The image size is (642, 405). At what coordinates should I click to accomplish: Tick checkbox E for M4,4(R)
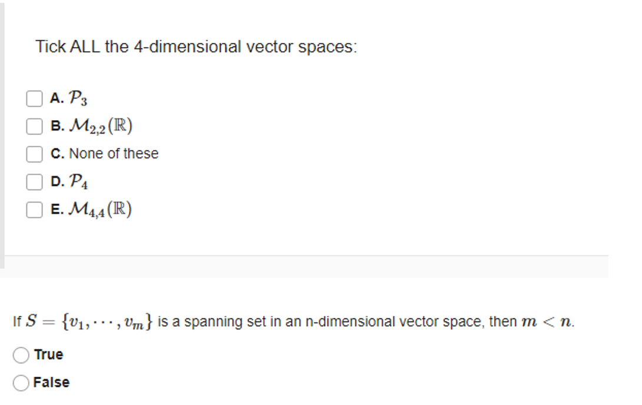point(34,208)
